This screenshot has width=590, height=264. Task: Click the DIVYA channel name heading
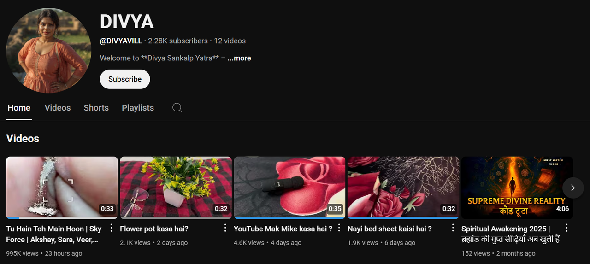pos(127,21)
